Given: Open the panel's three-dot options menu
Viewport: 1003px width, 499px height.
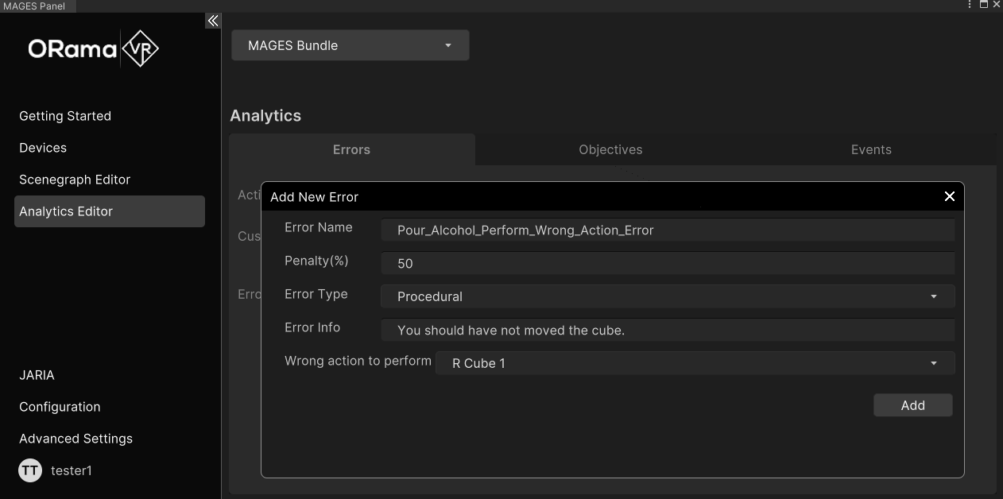Looking at the screenshot, I should [970, 5].
